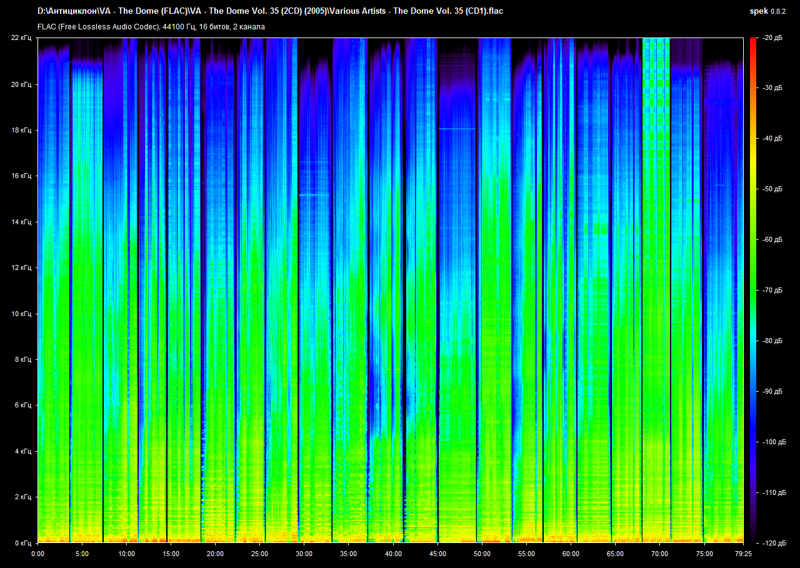Click the file path title text
This screenshot has height=568, width=800.
point(270,11)
